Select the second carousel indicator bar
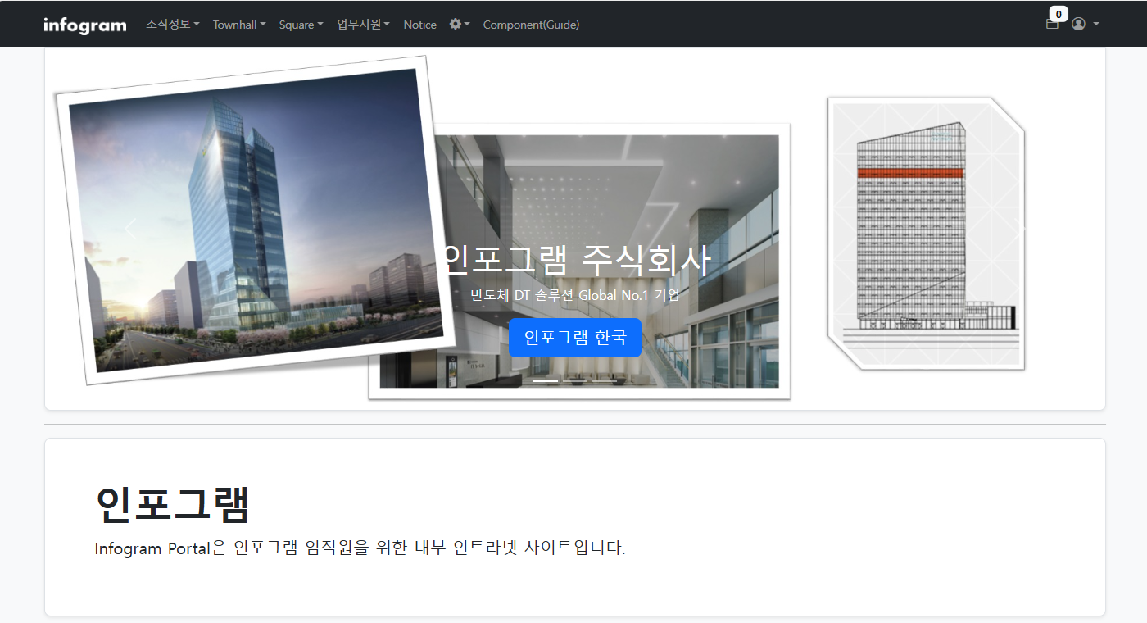Image resolution: width=1147 pixels, height=623 pixels. [x=573, y=380]
